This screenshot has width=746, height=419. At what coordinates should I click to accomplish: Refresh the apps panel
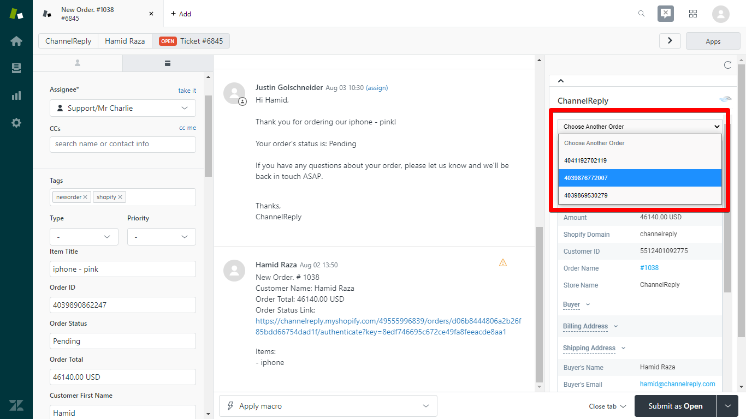pyautogui.click(x=727, y=65)
